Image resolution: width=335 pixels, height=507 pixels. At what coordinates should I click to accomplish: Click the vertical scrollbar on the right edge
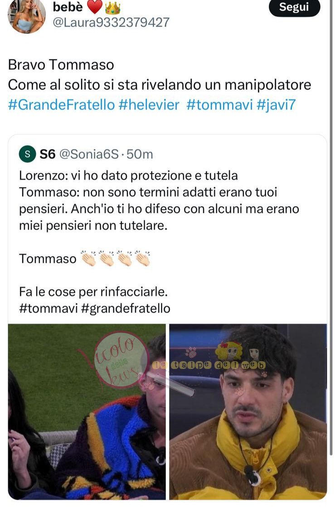(331, 226)
